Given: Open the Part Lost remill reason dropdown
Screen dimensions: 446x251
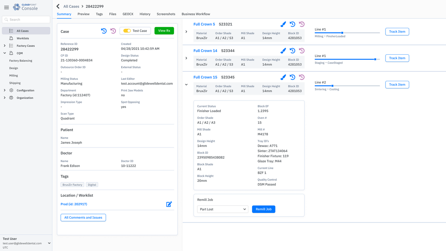Looking at the screenshot, I should pos(222,209).
